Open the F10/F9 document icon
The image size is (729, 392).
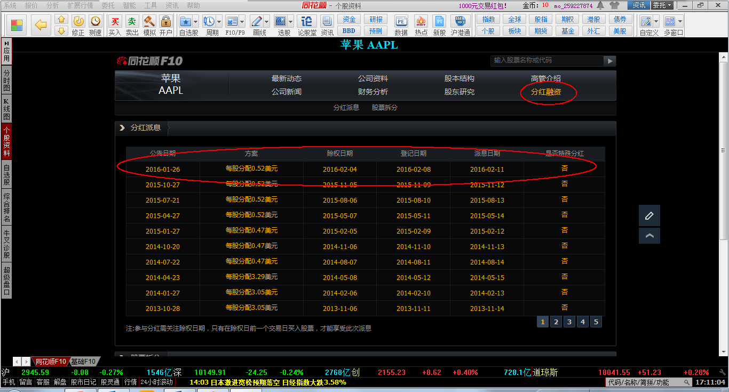click(x=232, y=21)
